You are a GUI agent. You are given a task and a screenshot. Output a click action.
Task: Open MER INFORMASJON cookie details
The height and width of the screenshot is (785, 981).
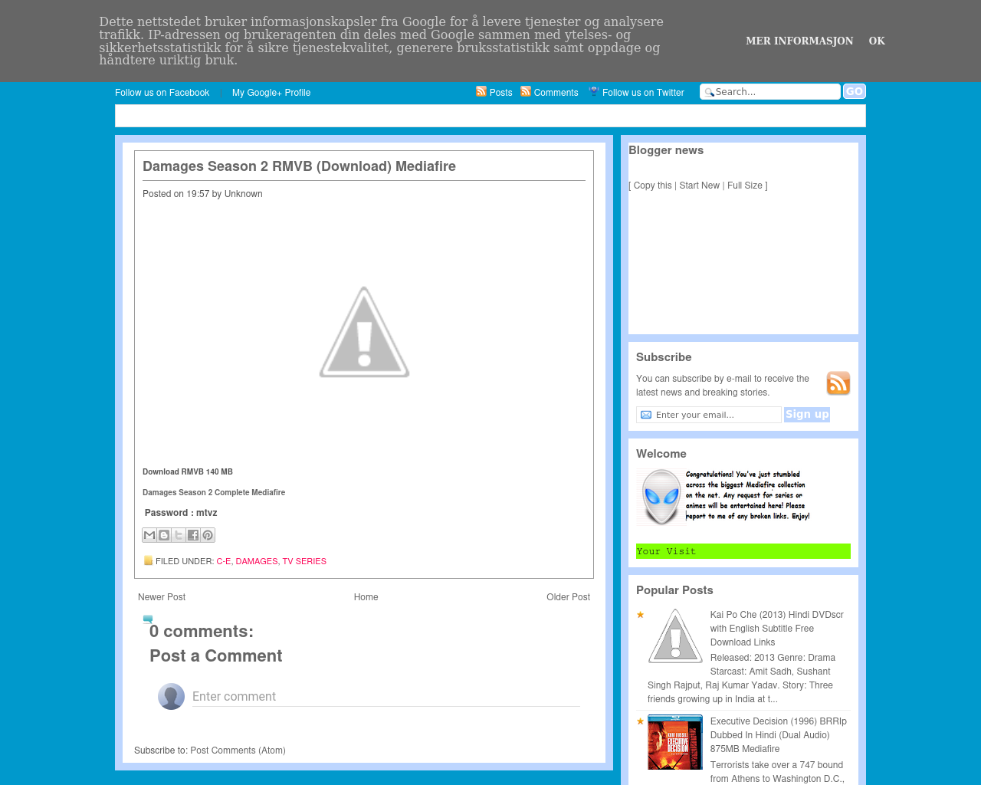coord(799,41)
